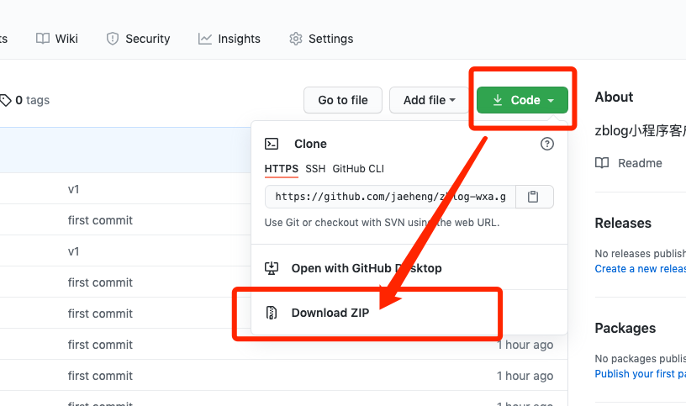Open the Wiki tab
The image size is (686, 406).
click(57, 39)
